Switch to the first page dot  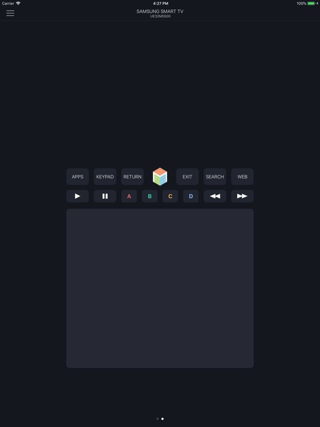coord(158,419)
